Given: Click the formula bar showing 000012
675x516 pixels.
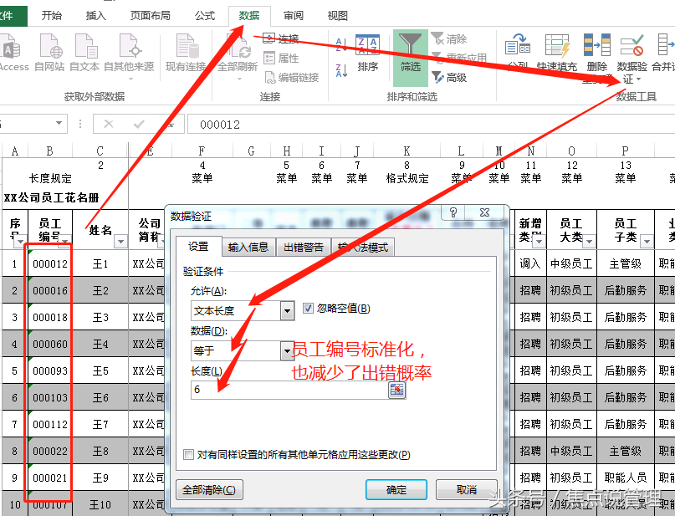Looking at the screenshot, I should tap(431, 125).
